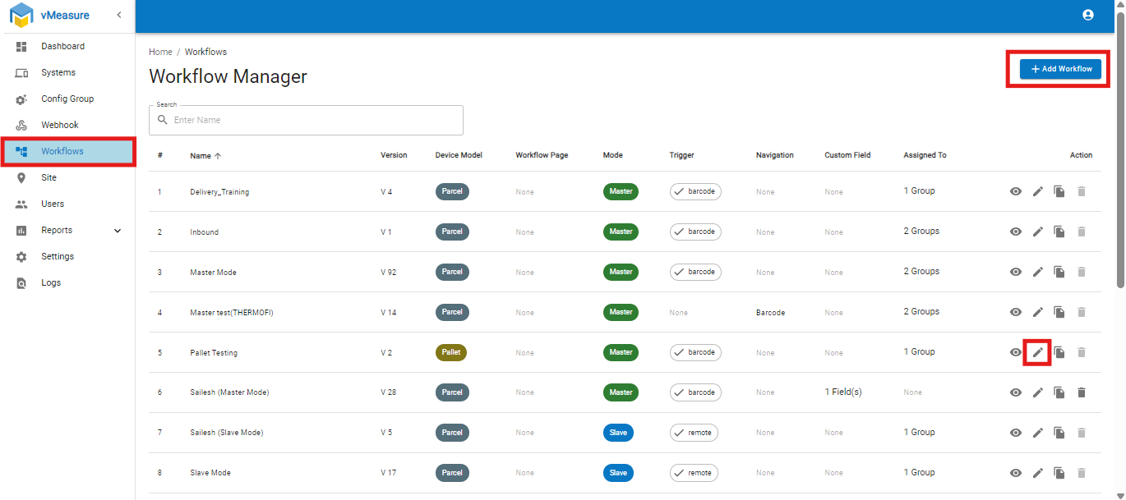Click the page vertical scrollbar

click(1120, 151)
